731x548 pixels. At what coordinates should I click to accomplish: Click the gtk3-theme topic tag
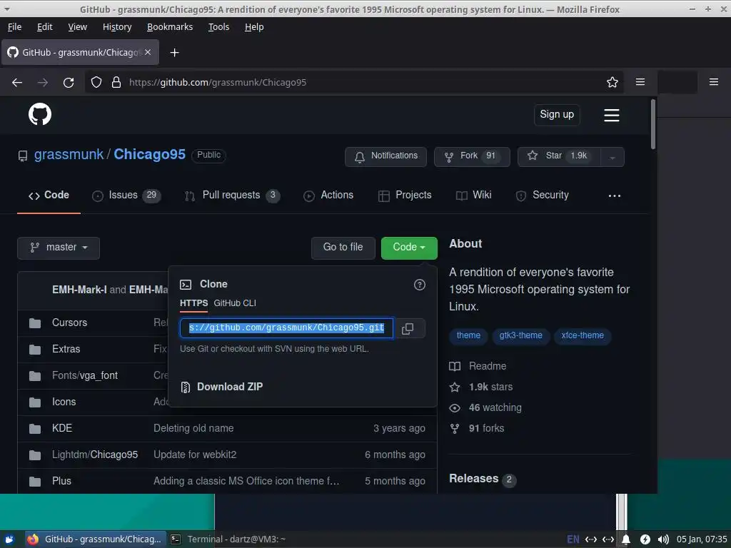(x=520, y=336)
